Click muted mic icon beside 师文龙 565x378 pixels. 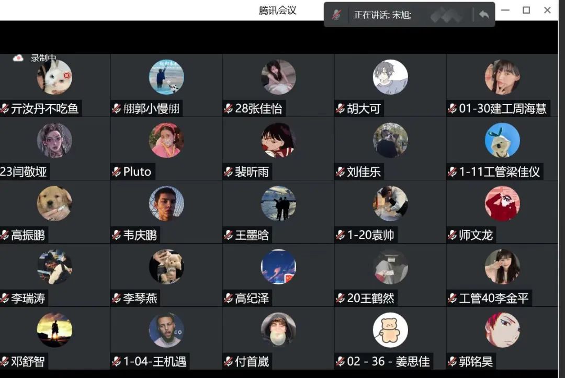[452, 235]
